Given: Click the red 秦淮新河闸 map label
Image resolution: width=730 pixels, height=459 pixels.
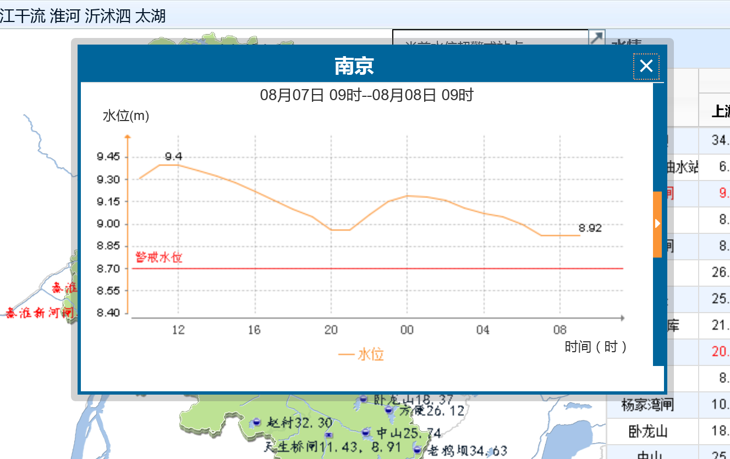Looking at the screenshot, I should pos(40,313).
